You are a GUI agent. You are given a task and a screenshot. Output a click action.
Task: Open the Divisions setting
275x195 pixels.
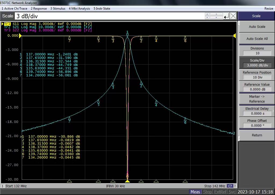click(256, 51)
